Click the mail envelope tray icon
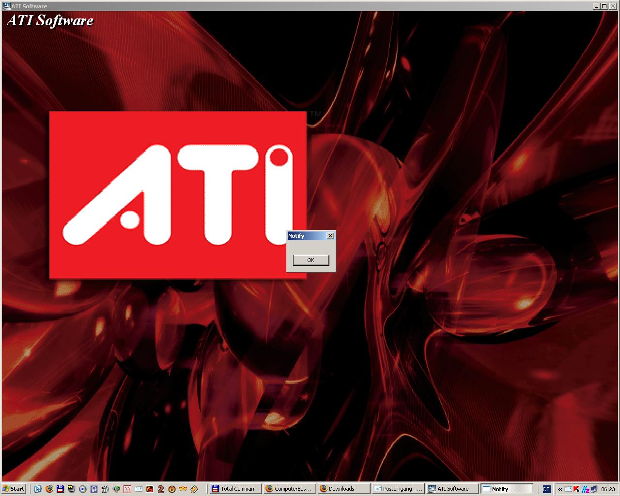Screen dimensions: 620x496 tap(568, 489)
